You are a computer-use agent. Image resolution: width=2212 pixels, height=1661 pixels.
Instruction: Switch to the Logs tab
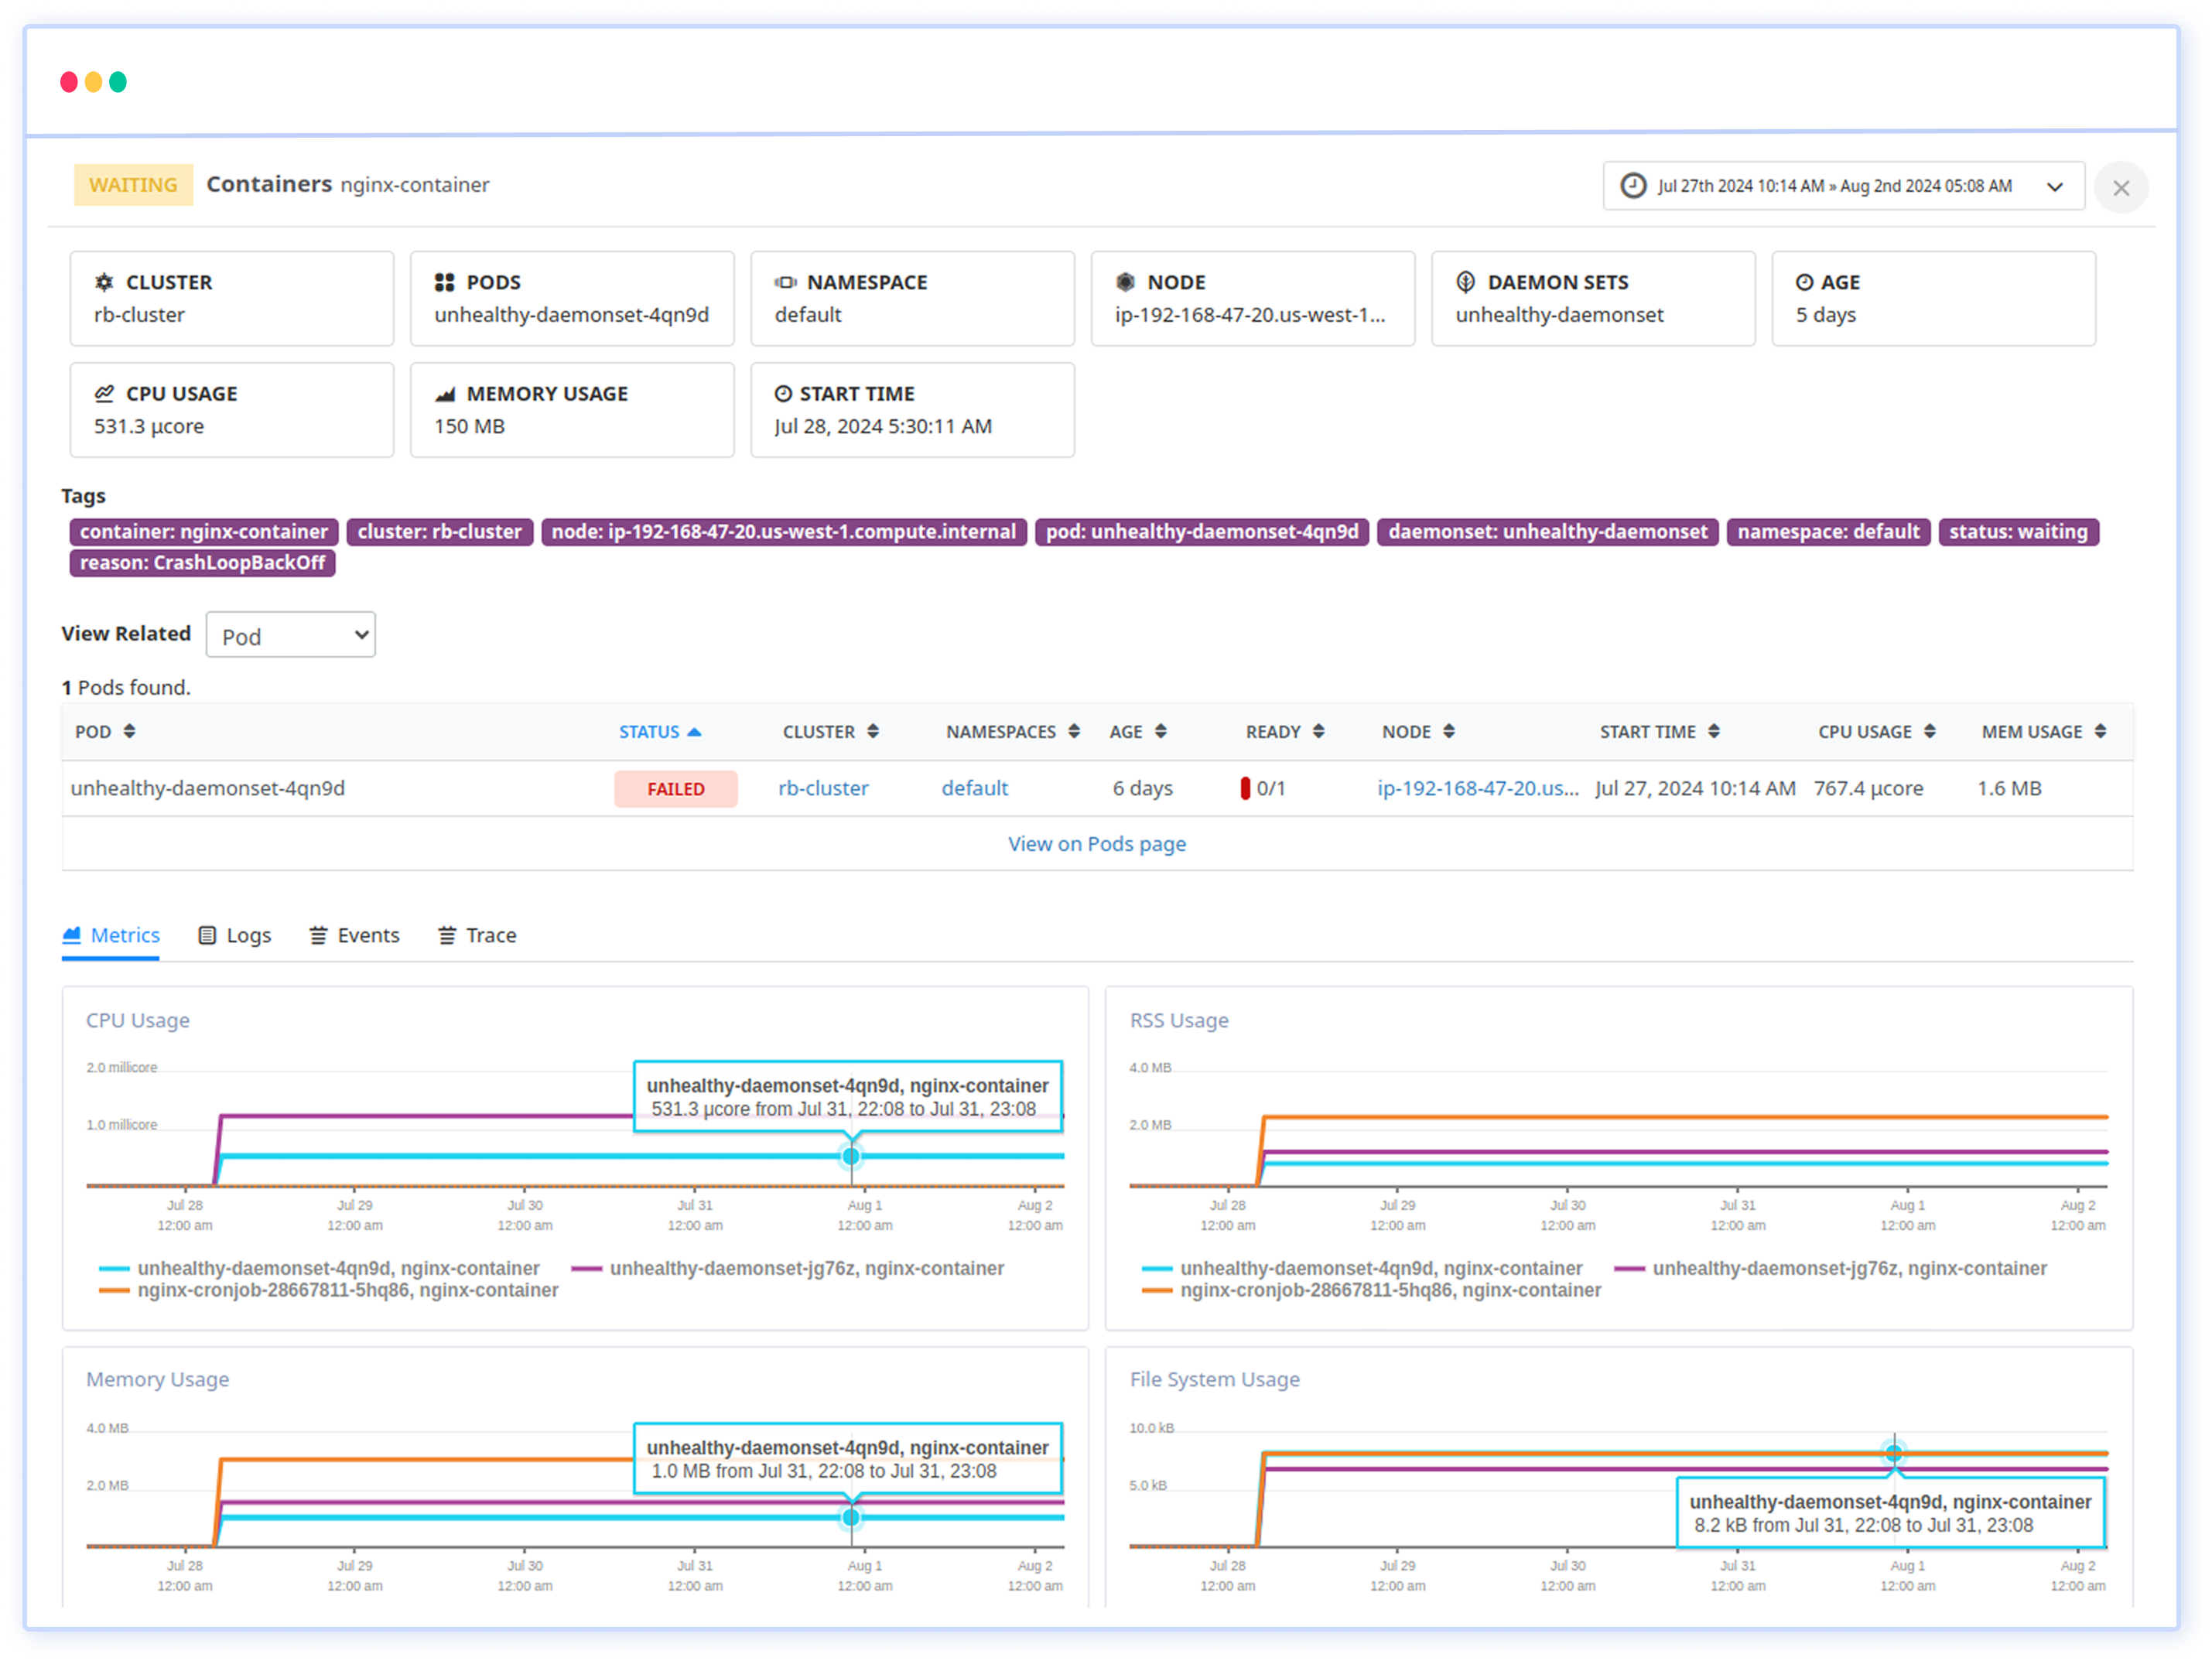pos(235,936)
